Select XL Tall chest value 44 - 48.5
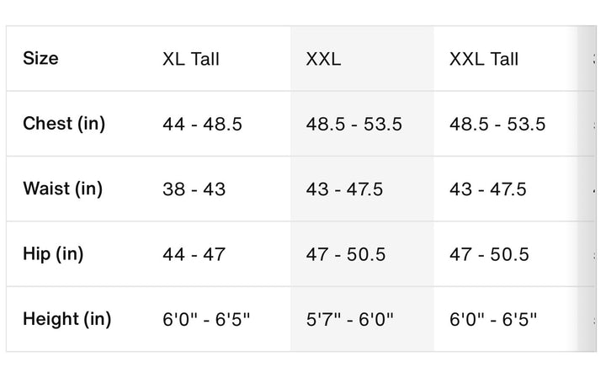The image size is (606, 367). 203,125
